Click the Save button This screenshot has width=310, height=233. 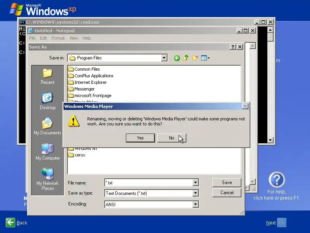227,183
